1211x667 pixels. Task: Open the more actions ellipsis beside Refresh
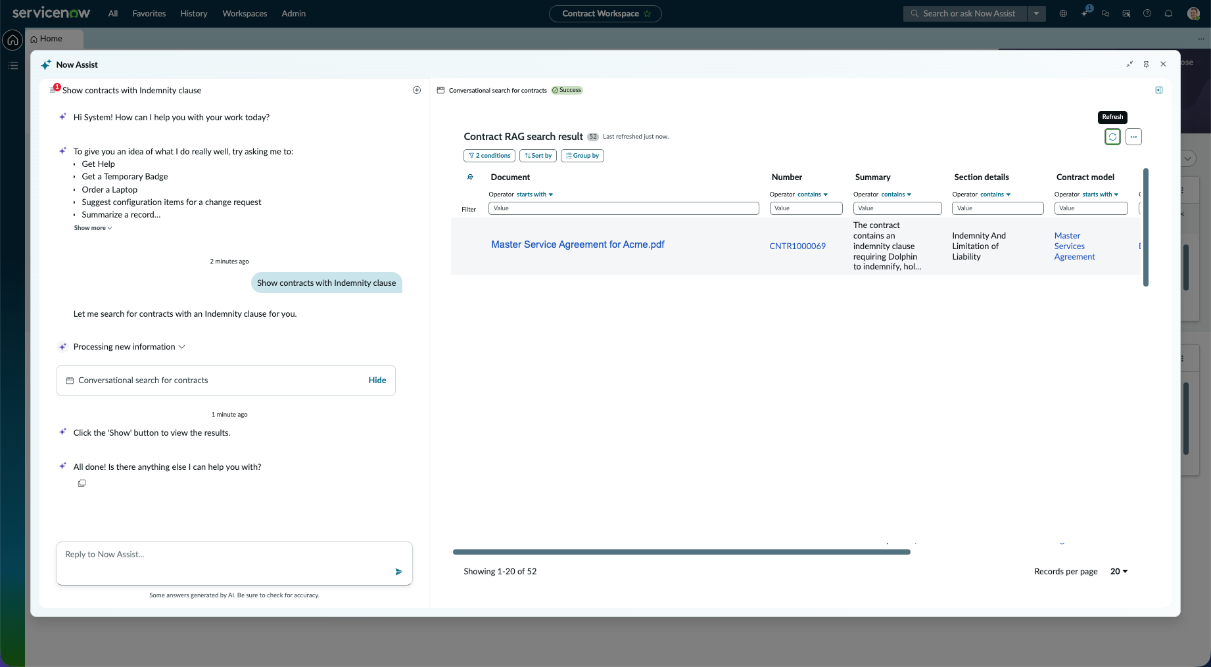[x=1133, y=137]
